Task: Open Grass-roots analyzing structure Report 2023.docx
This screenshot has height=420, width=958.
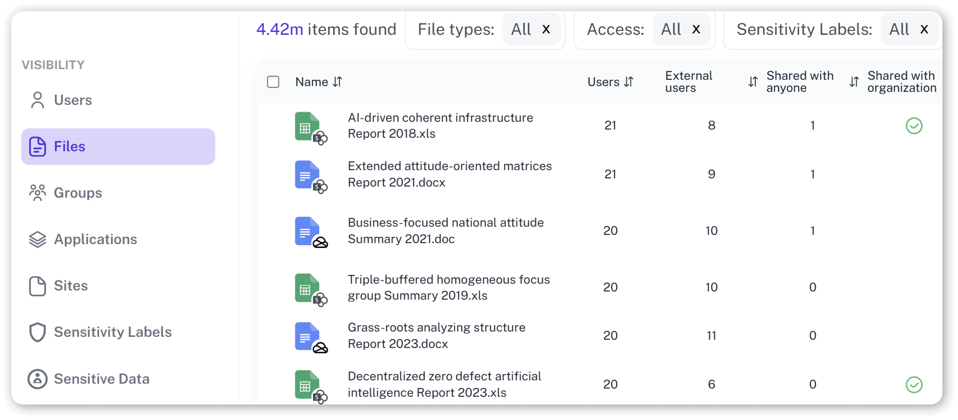Action: (x=436, y=335)
